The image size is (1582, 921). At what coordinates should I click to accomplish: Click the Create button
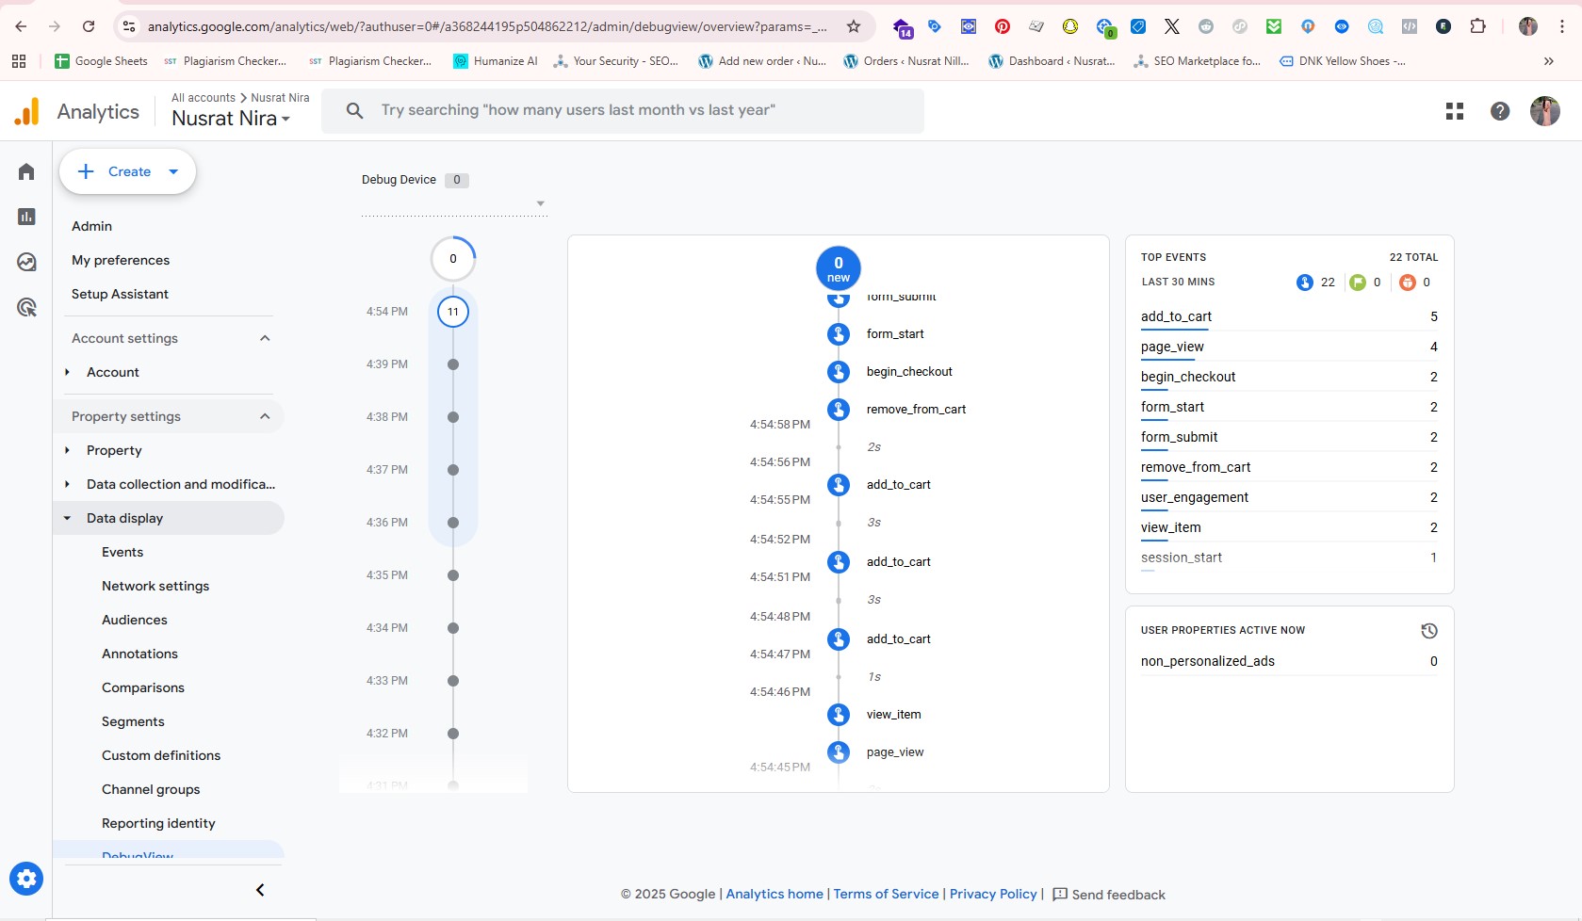(x=127, y=171)
